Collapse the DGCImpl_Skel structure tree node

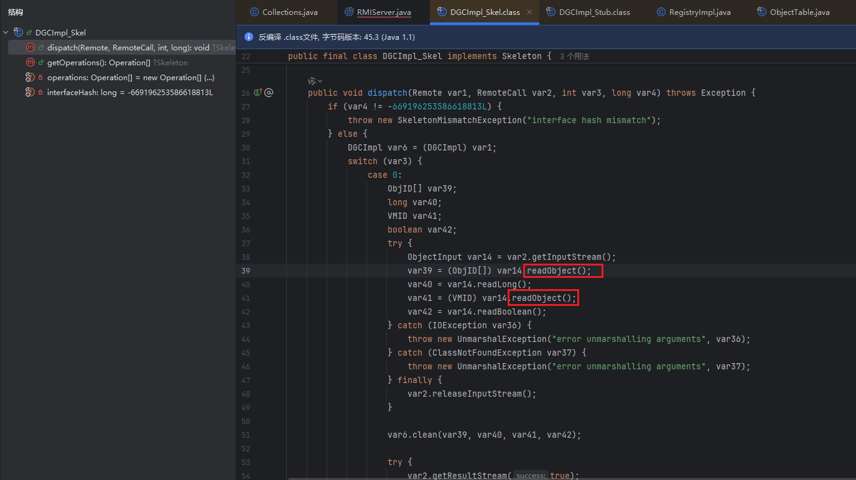6,32
